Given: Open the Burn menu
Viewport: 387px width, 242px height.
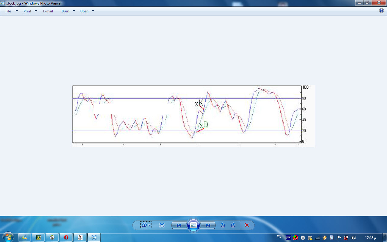Looking at the screenshot, I should pyautogui.click(x=65, y=11).
